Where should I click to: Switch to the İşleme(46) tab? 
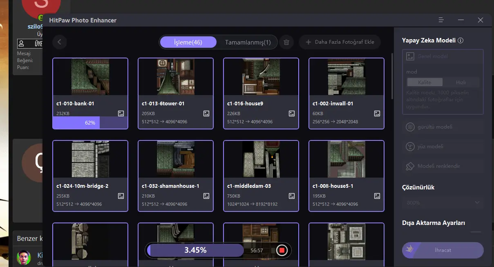click(x=188, y=42)
